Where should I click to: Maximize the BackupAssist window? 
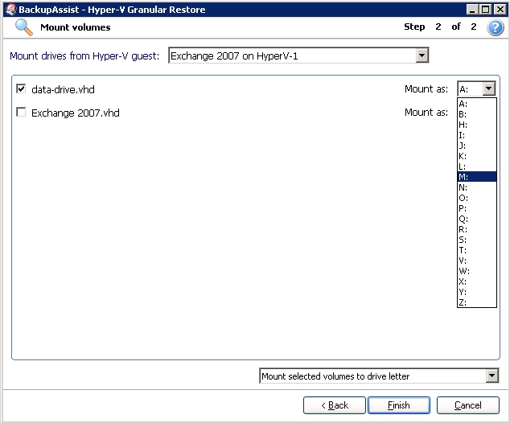pos(485,10)
